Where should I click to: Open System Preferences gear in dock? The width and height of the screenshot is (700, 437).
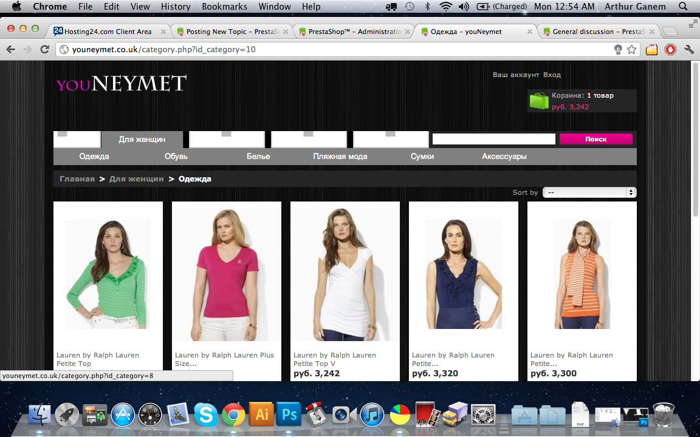pyautogui.click(x=483, y=415)
